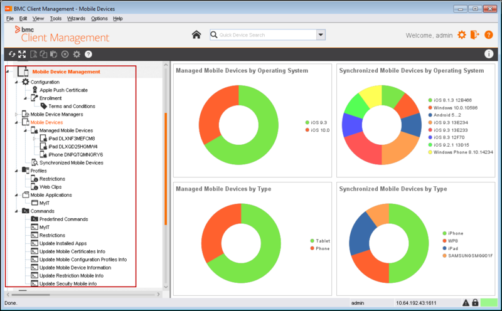Open the Edit menu
Image resolution: width=502 pixels, height=311 pixels.
(23, 19)
